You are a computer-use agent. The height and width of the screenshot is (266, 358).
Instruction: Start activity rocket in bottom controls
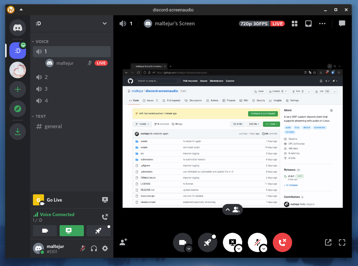tap(207, 242)
